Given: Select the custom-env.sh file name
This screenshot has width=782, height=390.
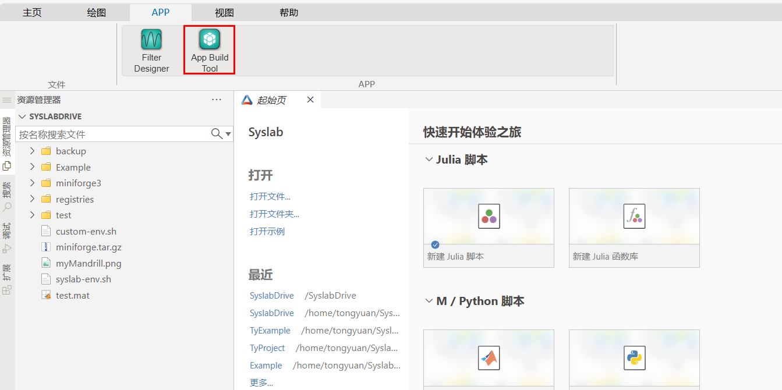Looking at the screenshot, I should 86,231.
